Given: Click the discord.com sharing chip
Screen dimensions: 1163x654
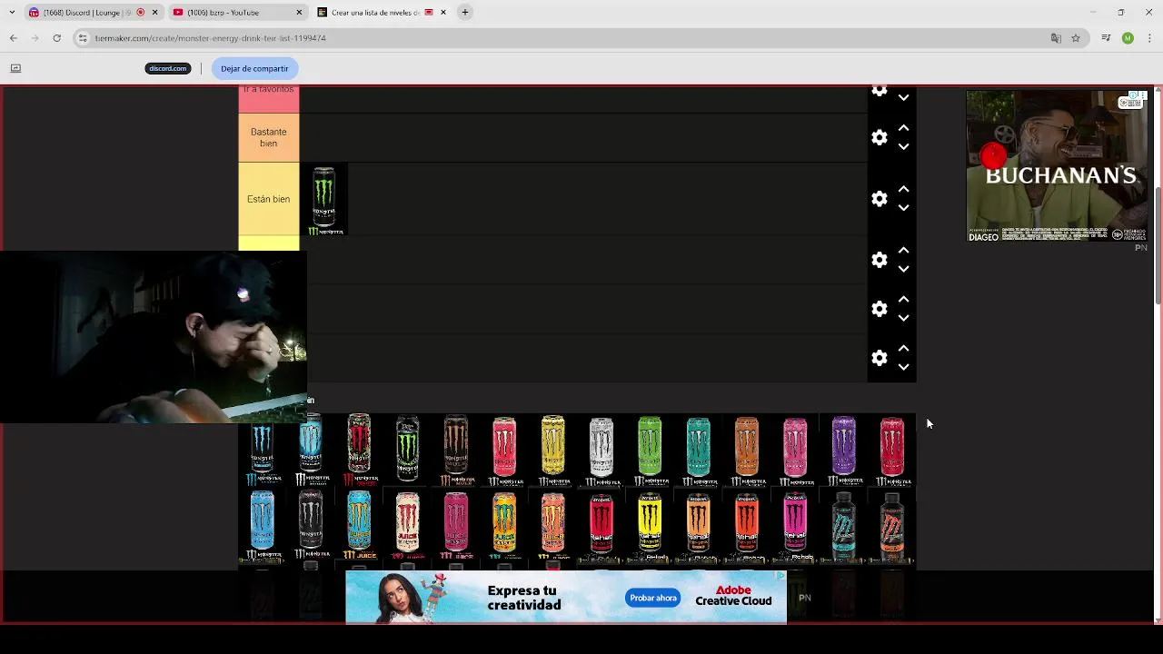Looking at the screenshot, I should pyautogui.click(x=168, y=68).
